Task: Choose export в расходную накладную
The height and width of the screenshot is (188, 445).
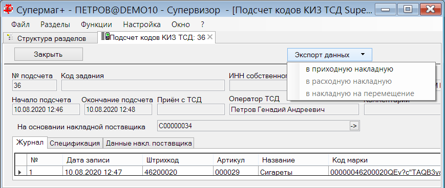Action: pos(349,82)
